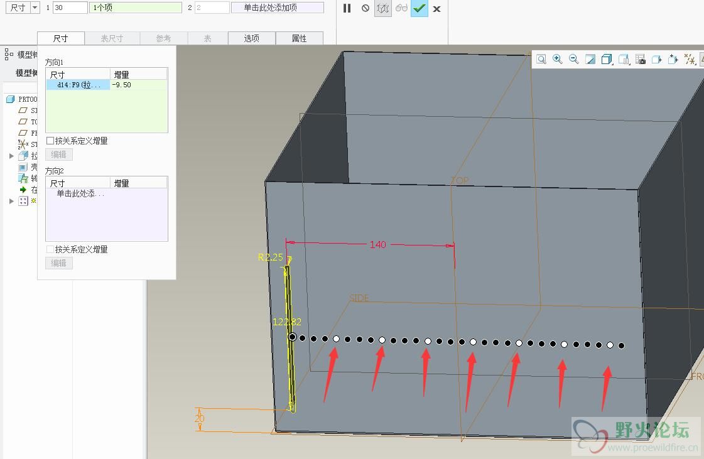
Task: Open the 表 tab
Action: [207, 38]
